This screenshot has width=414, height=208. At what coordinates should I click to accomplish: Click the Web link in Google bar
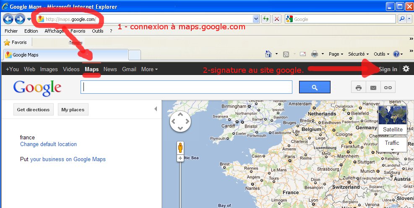[29, 69]
